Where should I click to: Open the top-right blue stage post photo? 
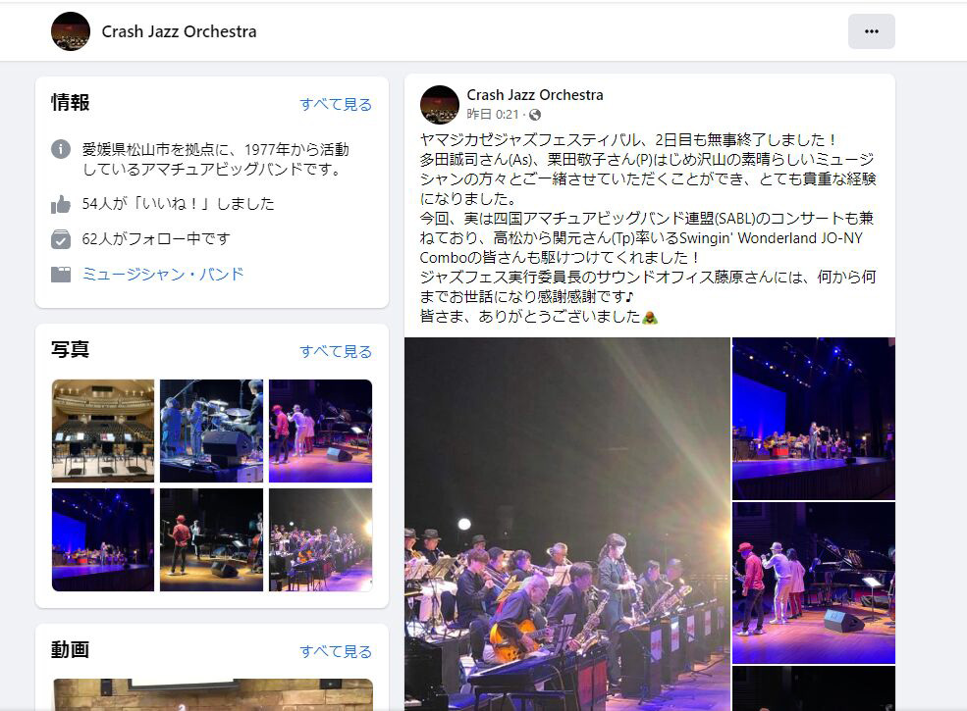tap(814, 419)
